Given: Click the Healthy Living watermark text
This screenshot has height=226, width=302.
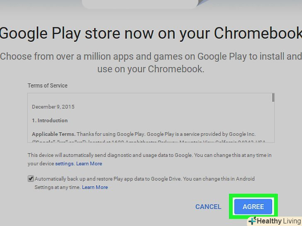Looking at the screenshot, I should [279, 221].
